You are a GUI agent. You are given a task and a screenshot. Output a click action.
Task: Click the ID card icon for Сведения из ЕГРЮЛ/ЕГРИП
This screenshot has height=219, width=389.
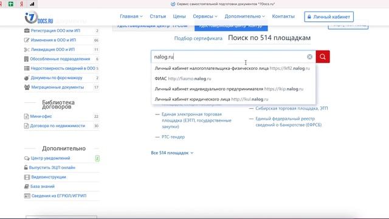point(27,196)
